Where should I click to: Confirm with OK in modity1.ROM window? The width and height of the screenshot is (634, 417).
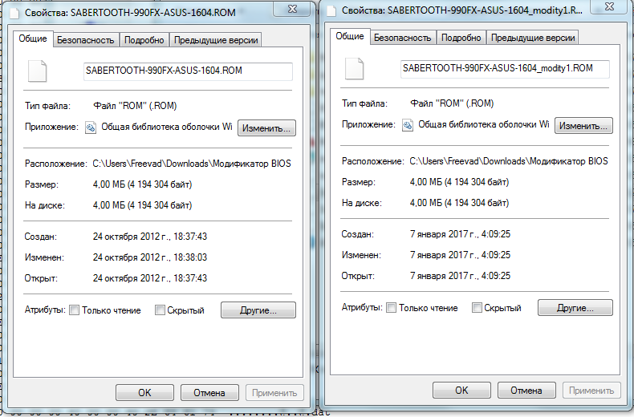click(x=461, y=391)
